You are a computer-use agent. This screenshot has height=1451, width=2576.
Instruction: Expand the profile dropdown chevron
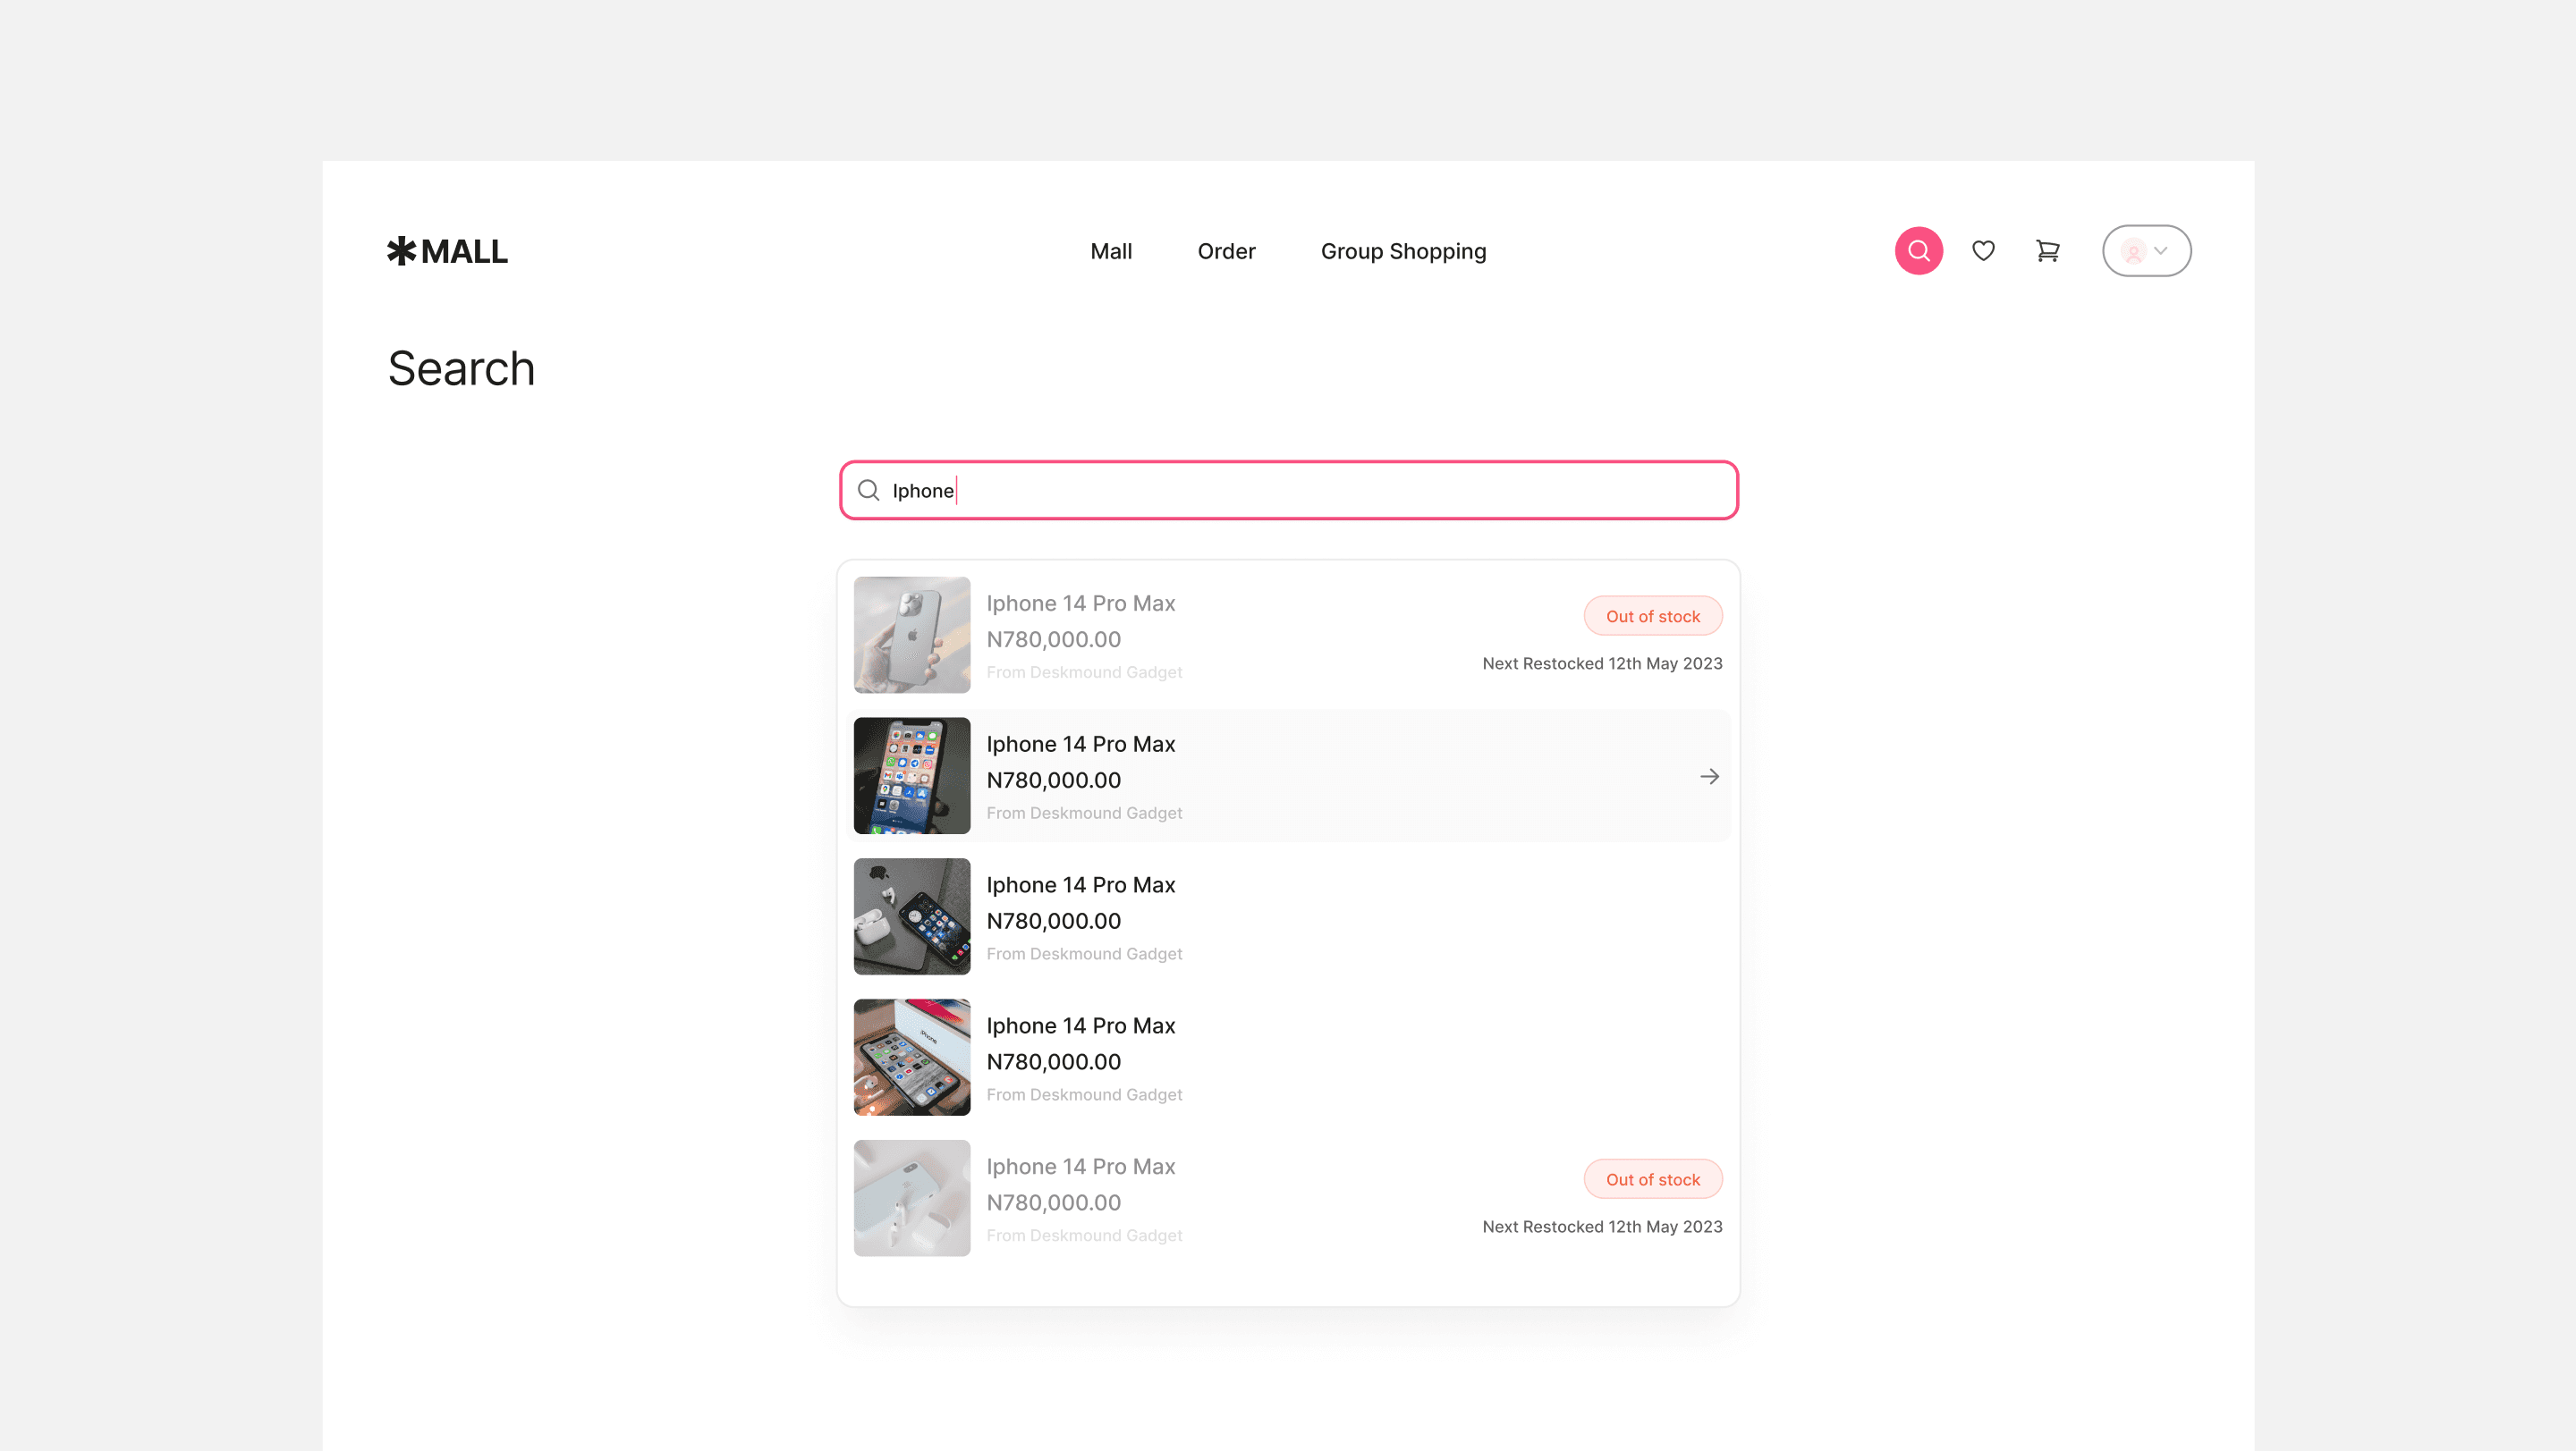click(2161, 251)
